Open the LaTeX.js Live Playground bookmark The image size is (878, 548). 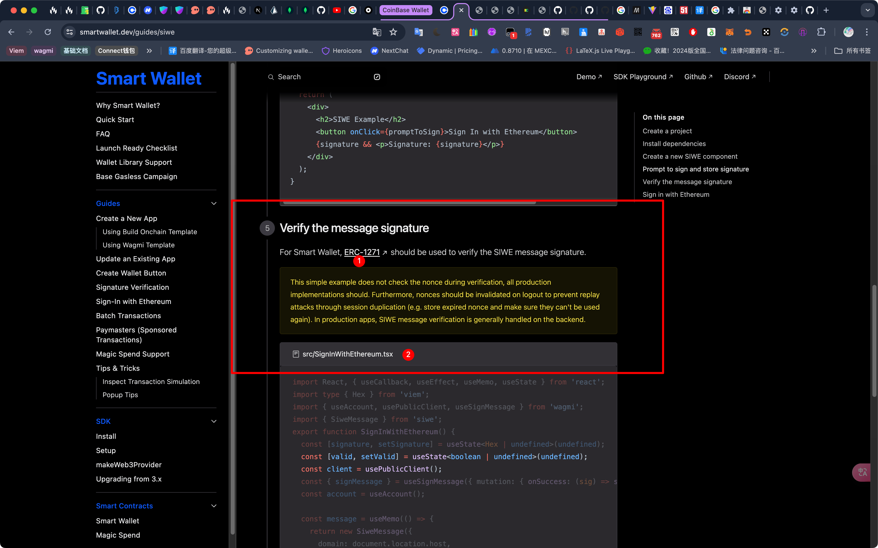click(600, 51)
